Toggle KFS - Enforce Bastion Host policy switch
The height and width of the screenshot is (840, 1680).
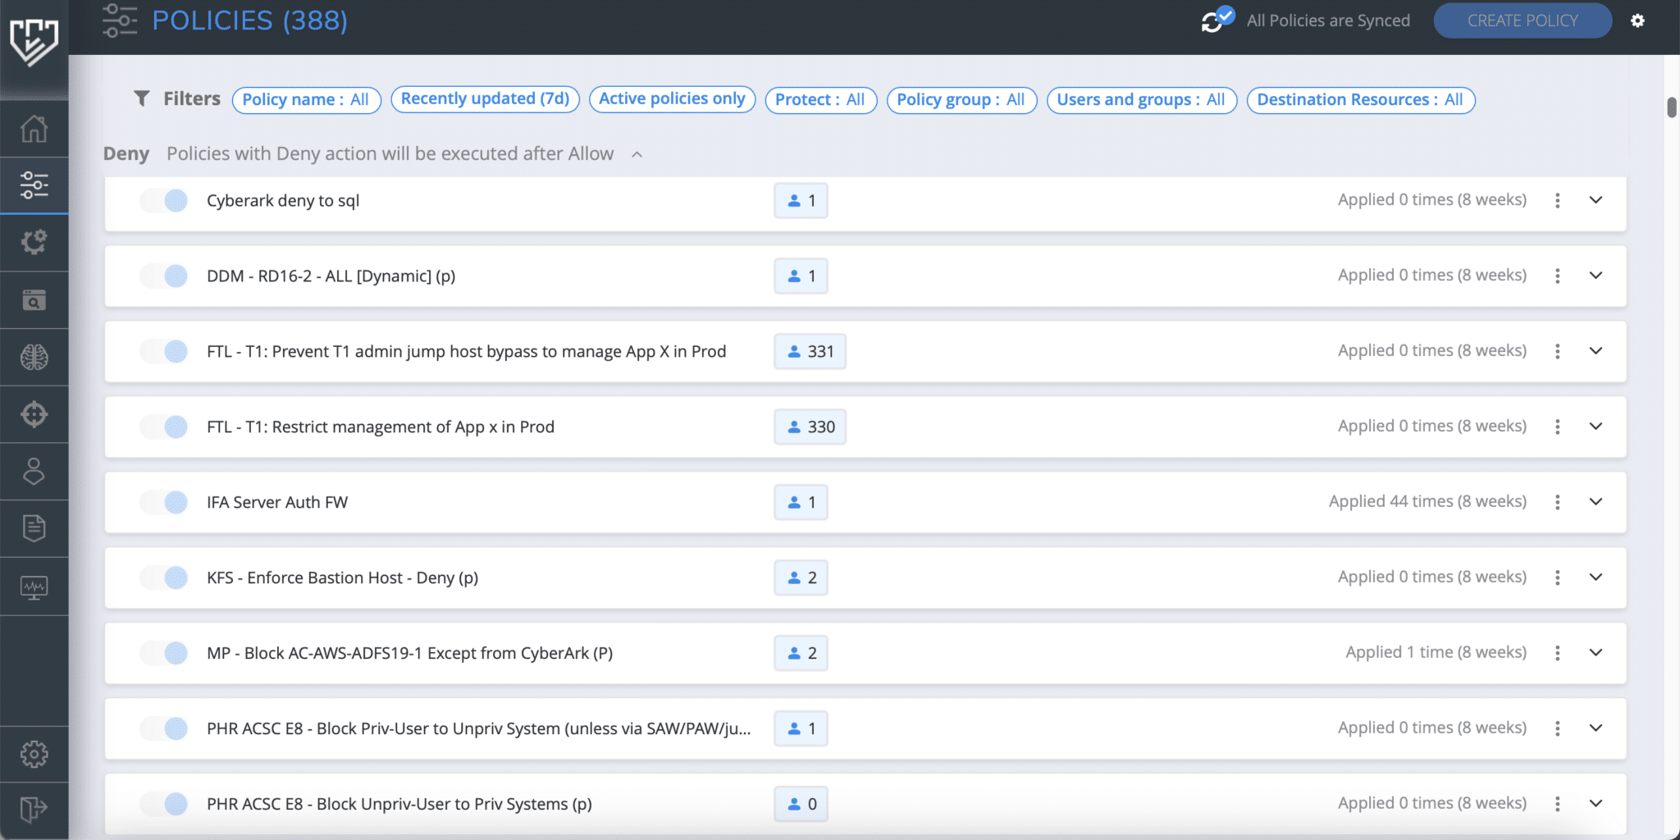pos(164,577)
